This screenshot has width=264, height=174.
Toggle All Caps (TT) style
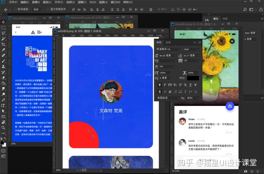pyautogui.click(x=170, y=85)
